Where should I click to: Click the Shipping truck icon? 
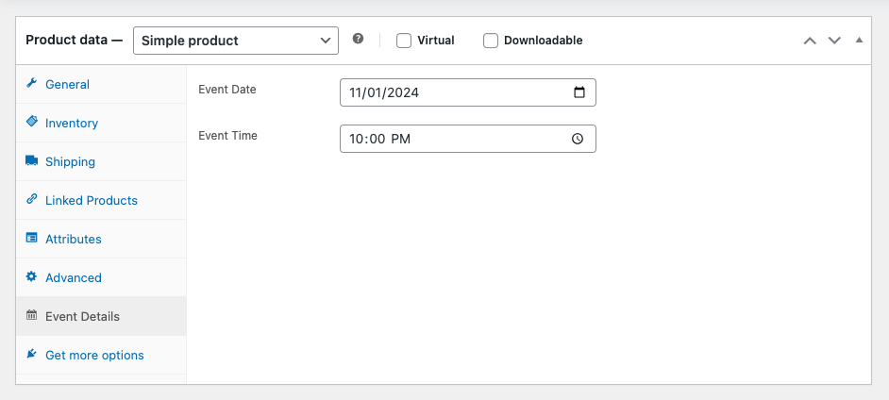(31, 161)
